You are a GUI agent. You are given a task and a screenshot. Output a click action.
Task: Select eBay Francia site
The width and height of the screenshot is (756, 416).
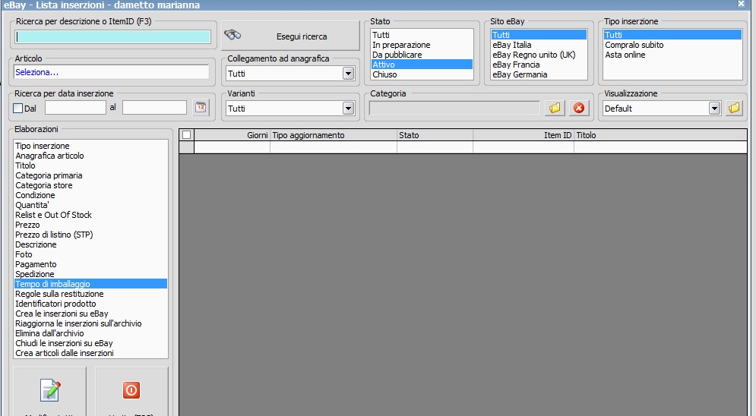(x=539, y=65)
